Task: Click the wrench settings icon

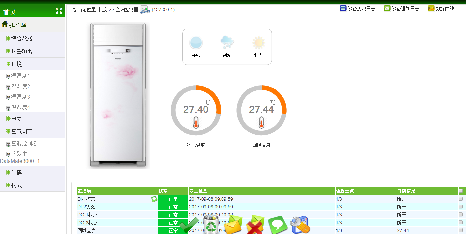Action: 300,224
